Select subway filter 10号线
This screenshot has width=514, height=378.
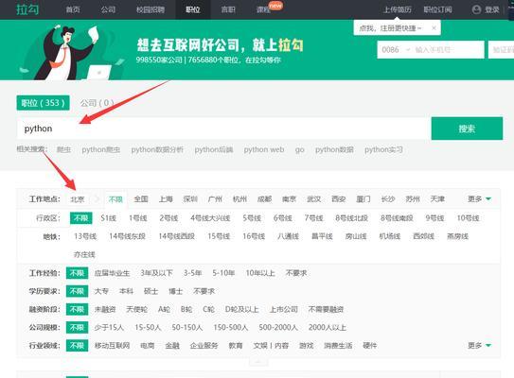[x=469, y=218]
